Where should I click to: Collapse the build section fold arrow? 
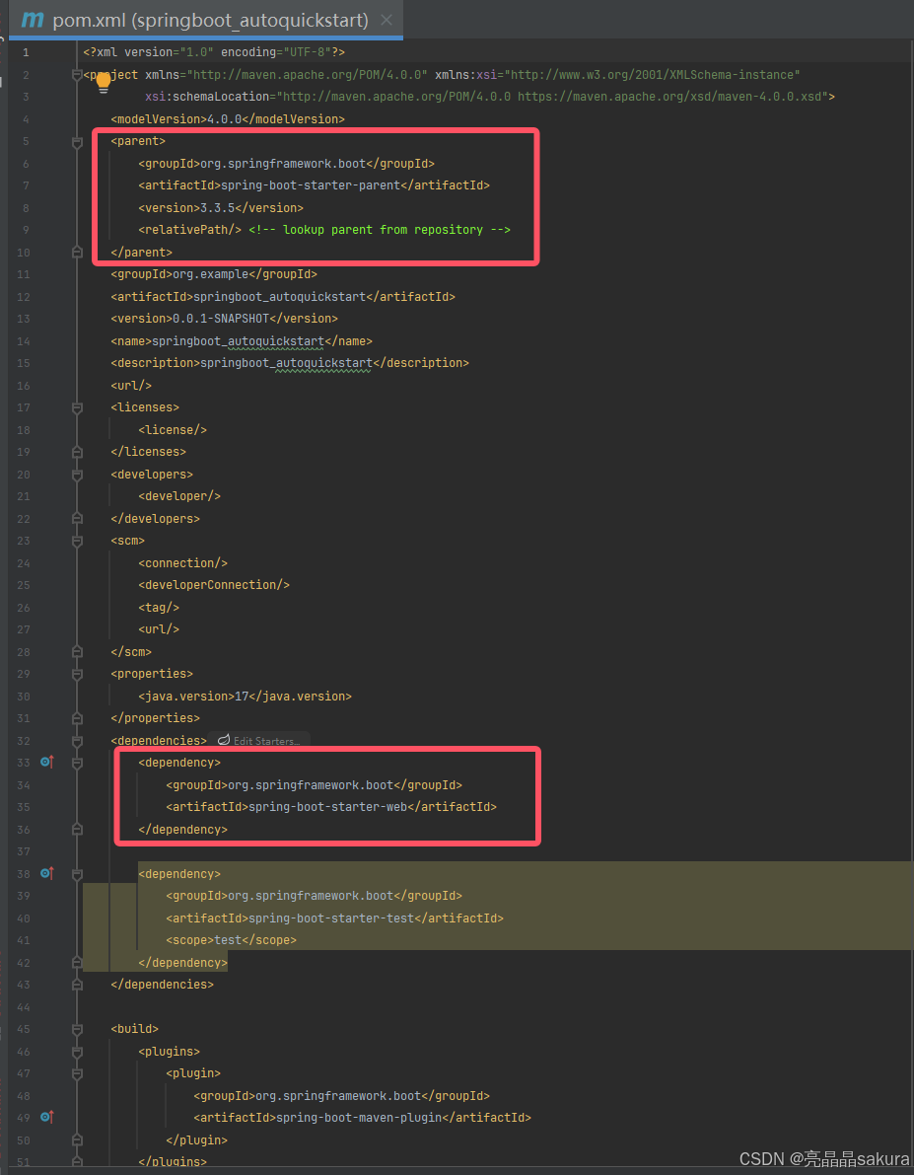pos(77,1029)
